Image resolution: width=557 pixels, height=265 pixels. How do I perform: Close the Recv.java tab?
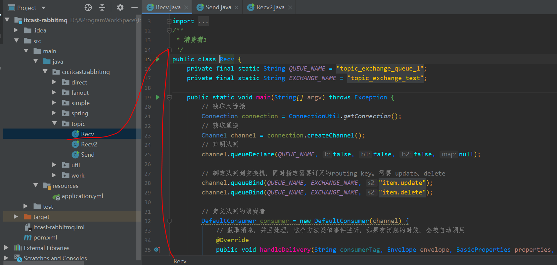[186, 7]
